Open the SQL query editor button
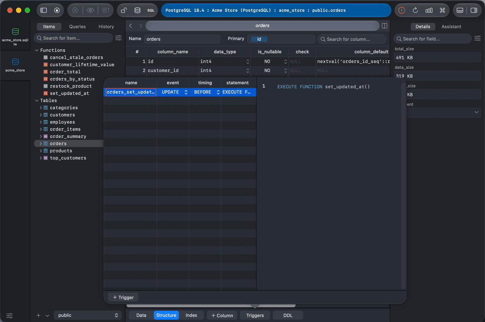The image size is (485, 322). (x=151, y=10)
